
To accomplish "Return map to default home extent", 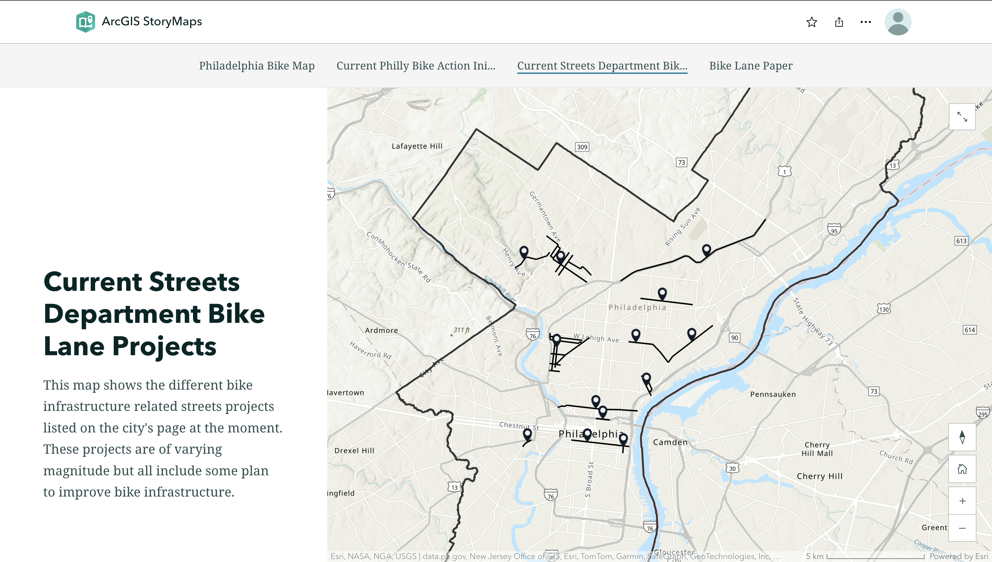I will [962, 469].
